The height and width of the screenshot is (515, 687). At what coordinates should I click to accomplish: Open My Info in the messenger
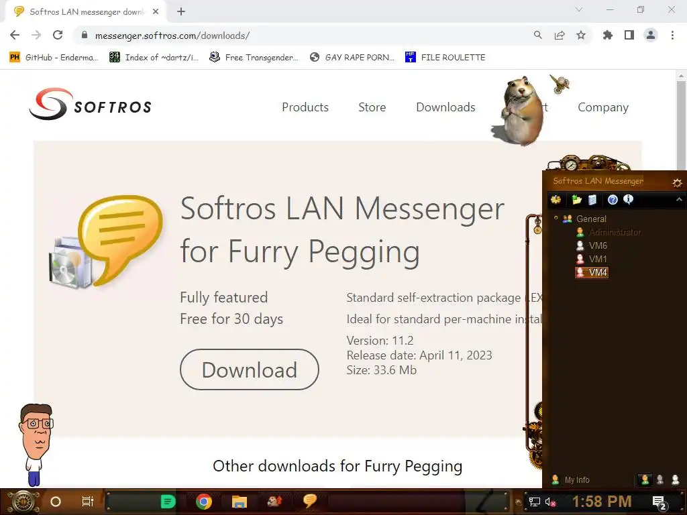pyautogui.click(x=576, y=480)
